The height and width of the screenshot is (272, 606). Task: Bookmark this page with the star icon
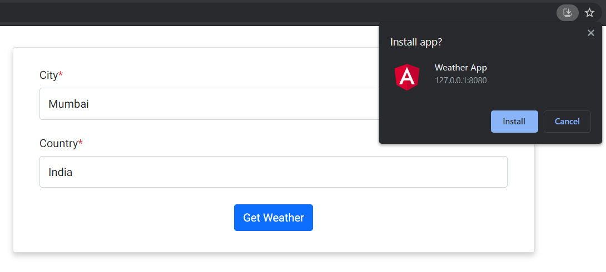tap(589, 13)
